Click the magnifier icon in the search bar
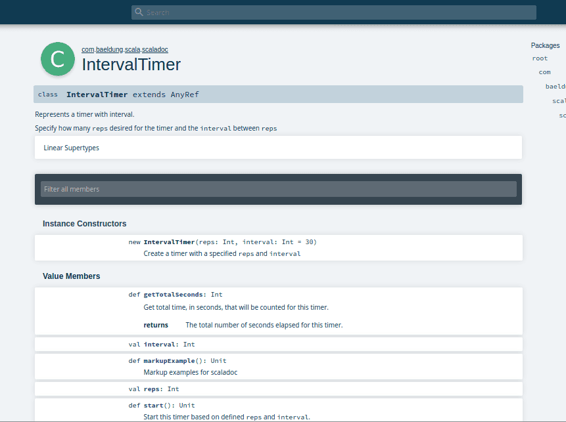 point(139,12)
